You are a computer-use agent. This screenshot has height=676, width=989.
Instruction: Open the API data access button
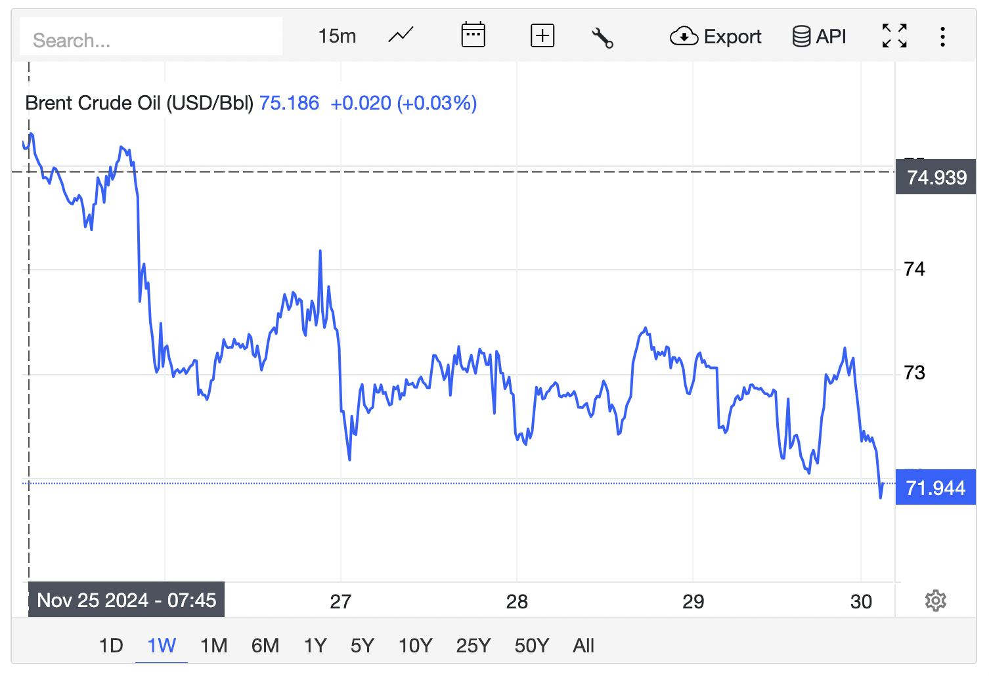819,36
